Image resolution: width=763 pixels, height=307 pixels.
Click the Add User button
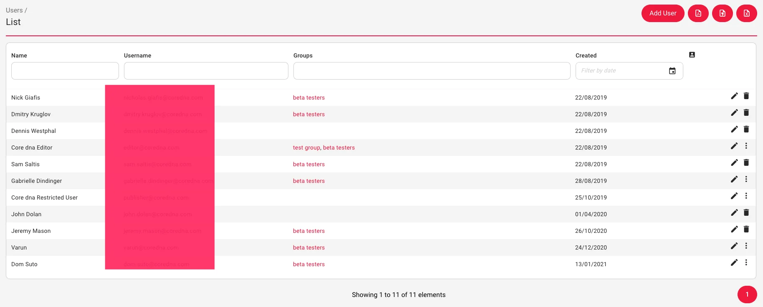tap(663, 13)
